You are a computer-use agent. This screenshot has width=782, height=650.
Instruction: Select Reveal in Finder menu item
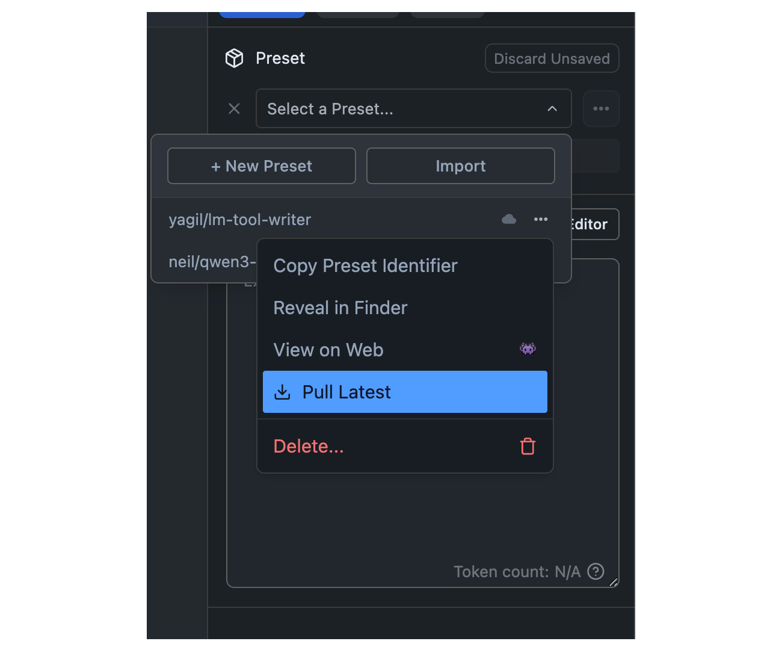tap(340, 308)
